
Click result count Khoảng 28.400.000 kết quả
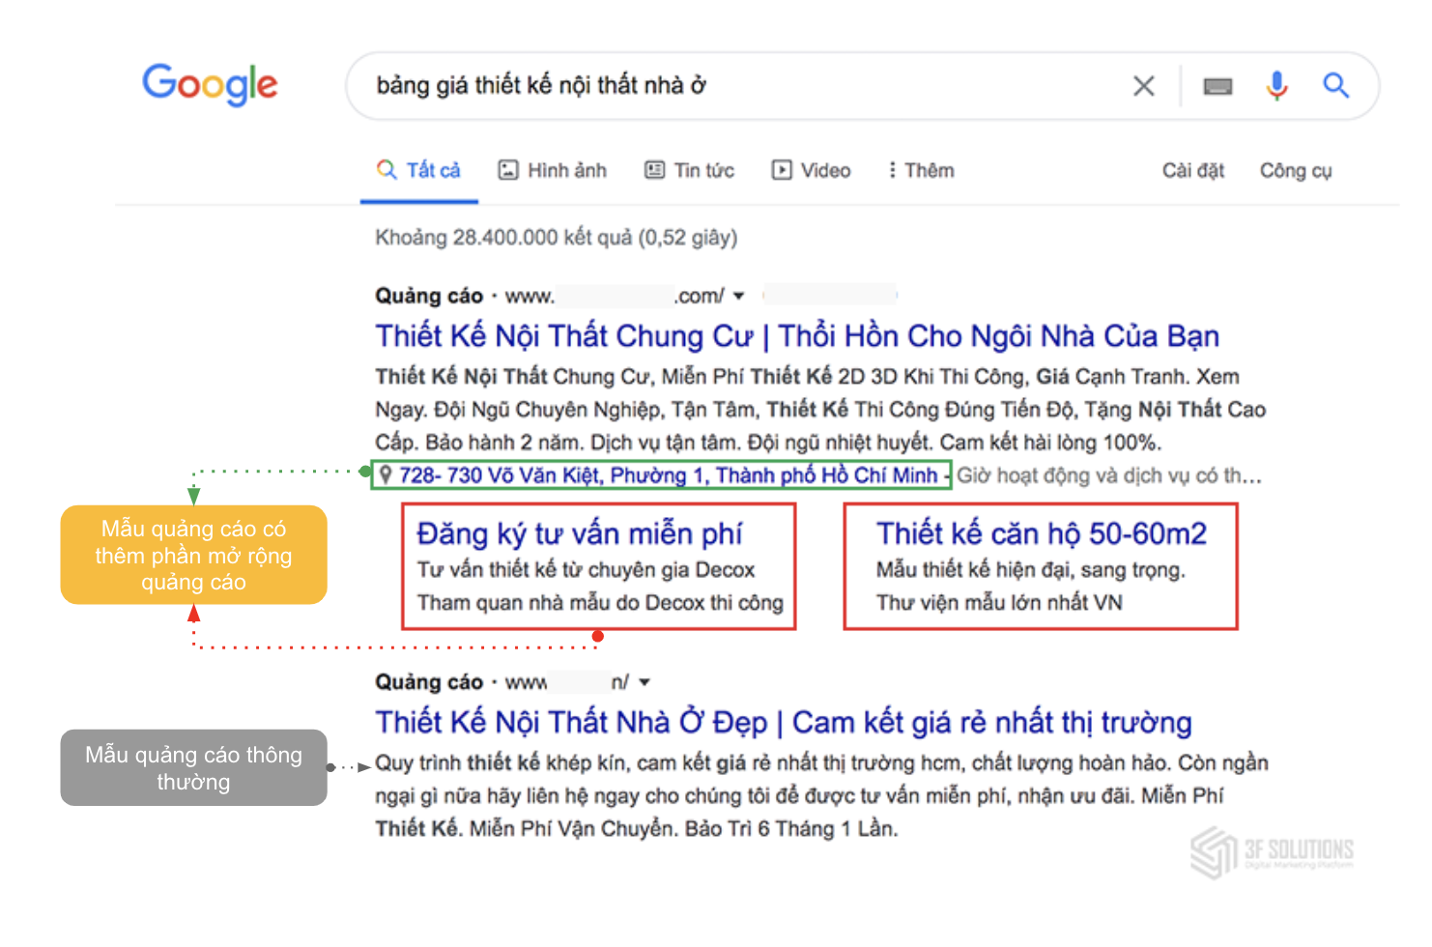coord(556,238)
